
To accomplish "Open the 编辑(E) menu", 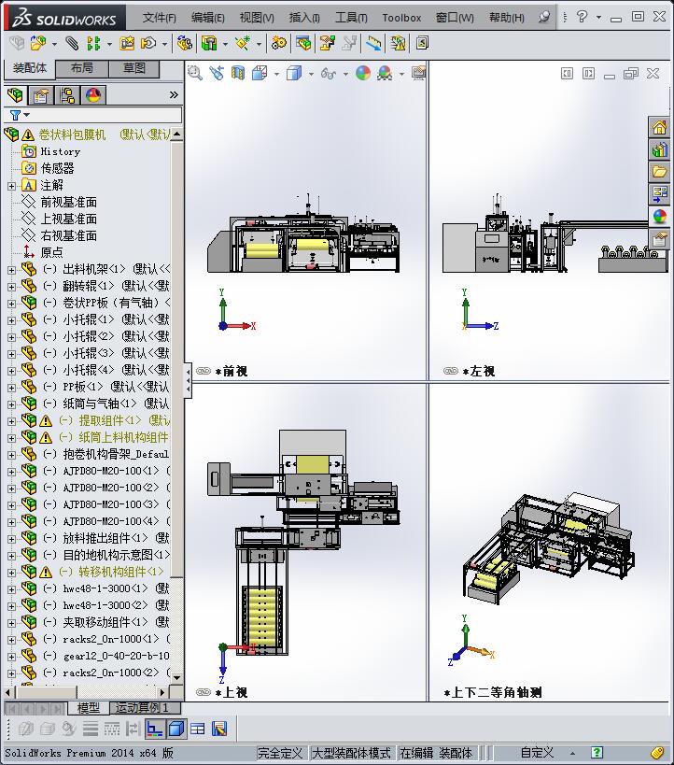I will 208,18.
